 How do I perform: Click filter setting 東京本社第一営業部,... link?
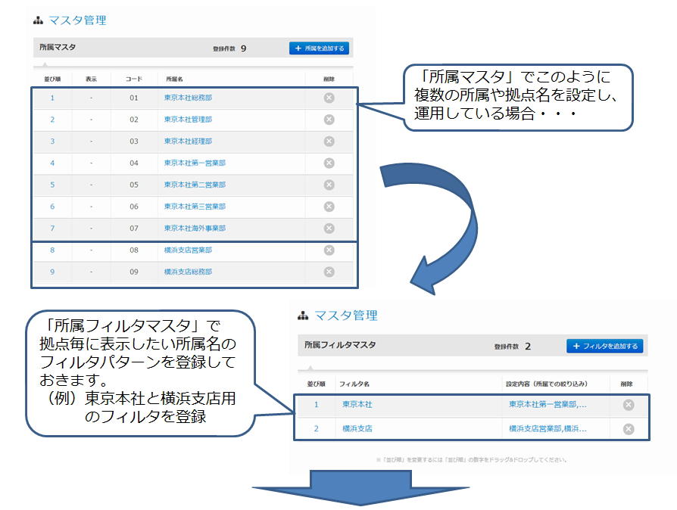click(547, 405)
